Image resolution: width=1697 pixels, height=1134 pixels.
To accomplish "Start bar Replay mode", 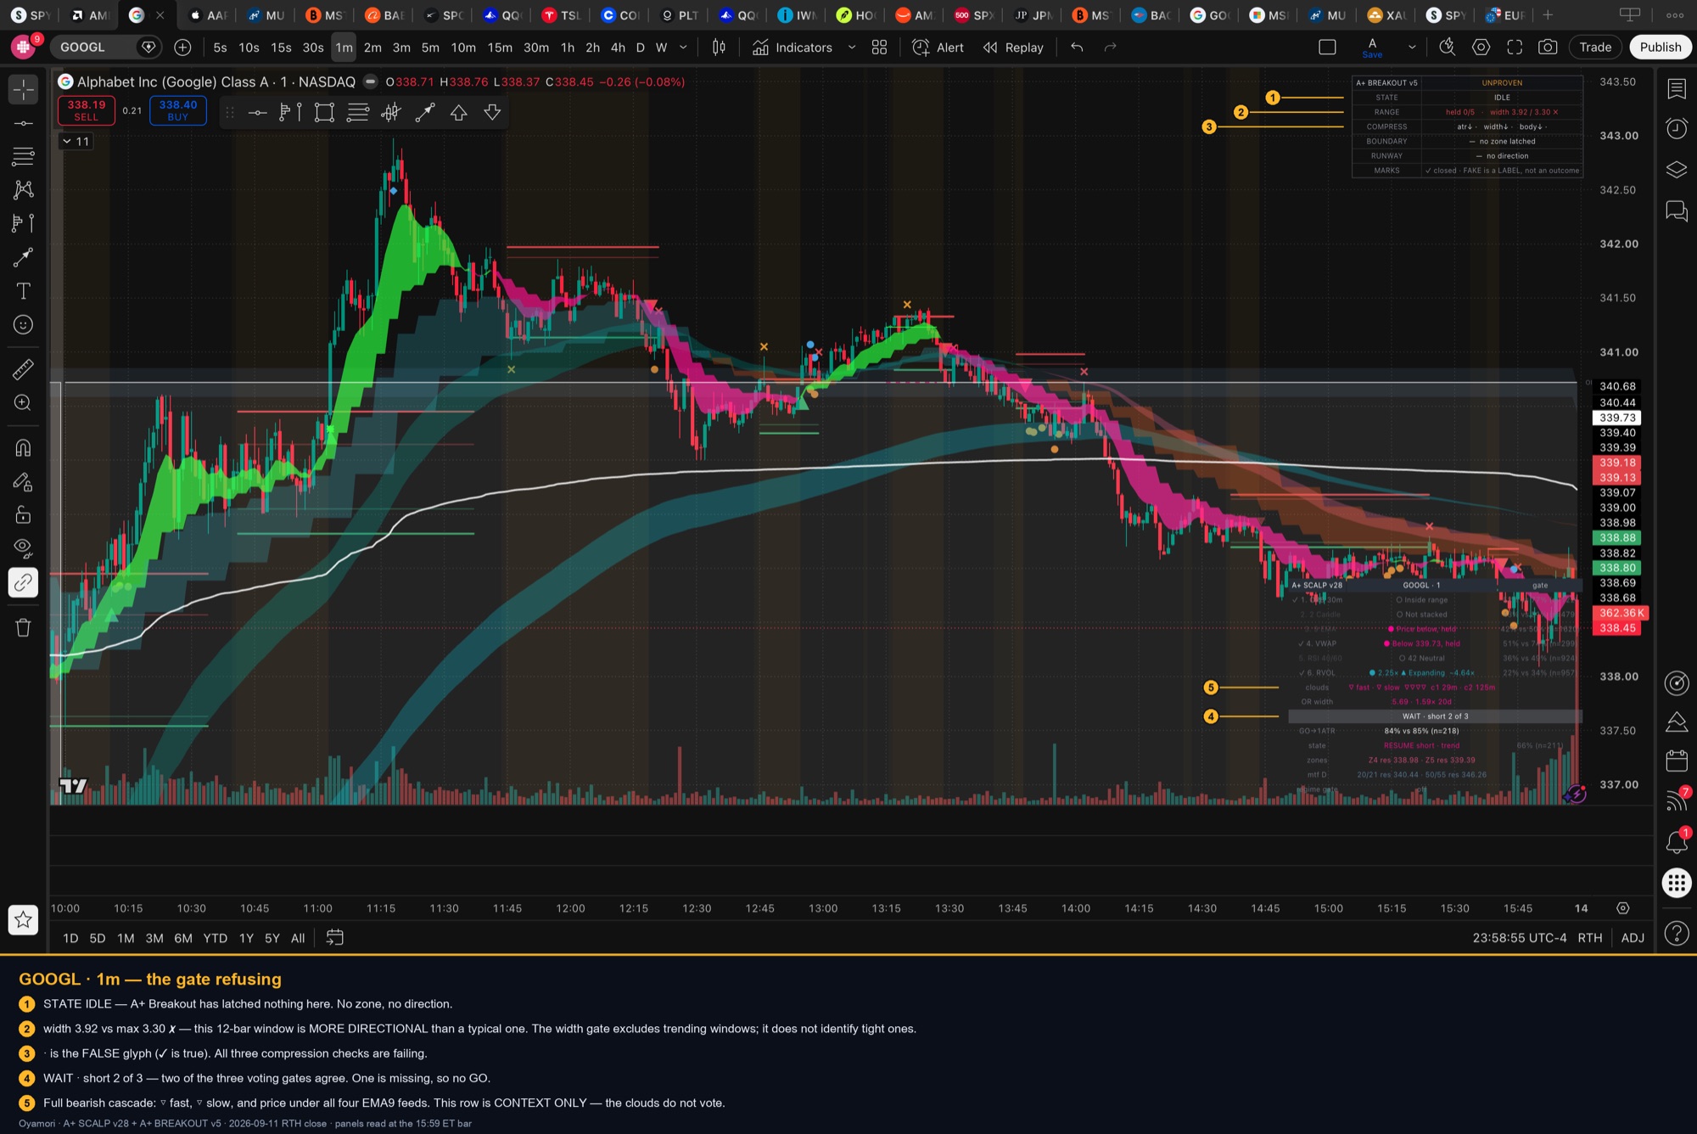I will point(1013,48).
